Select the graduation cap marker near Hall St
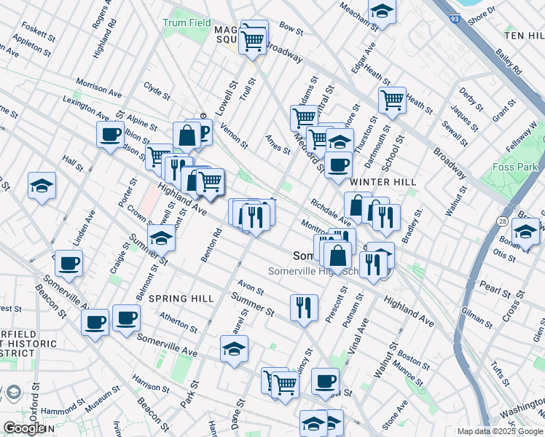 42,186
